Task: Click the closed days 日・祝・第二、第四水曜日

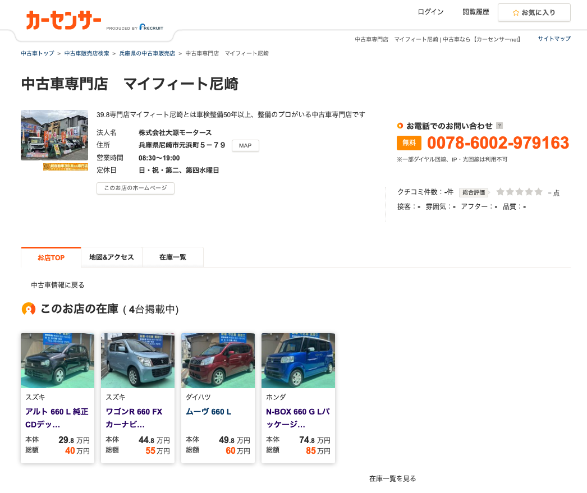Action: click(178, 170)
